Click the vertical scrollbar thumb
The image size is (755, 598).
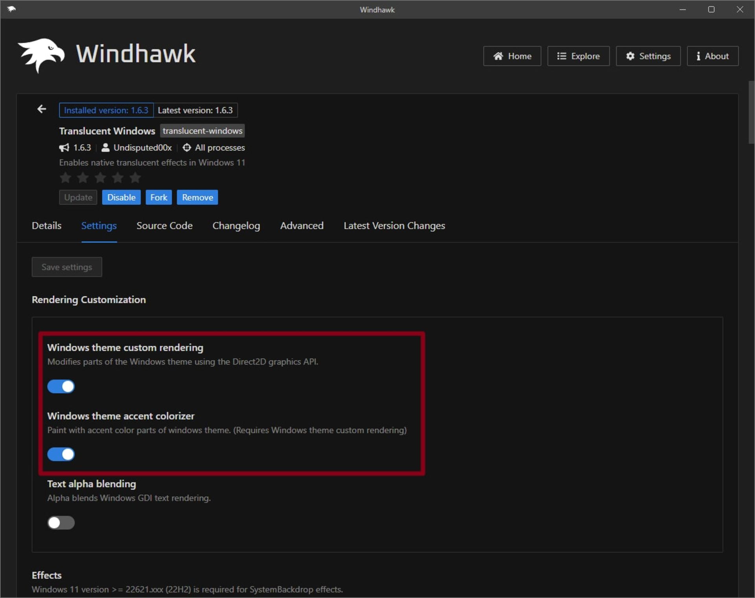tap(751, 112)
